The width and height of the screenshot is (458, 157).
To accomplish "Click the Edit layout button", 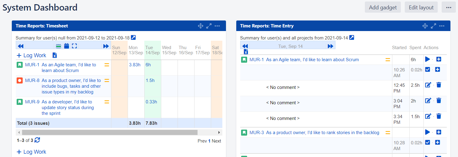I will (x=421, y=8).
